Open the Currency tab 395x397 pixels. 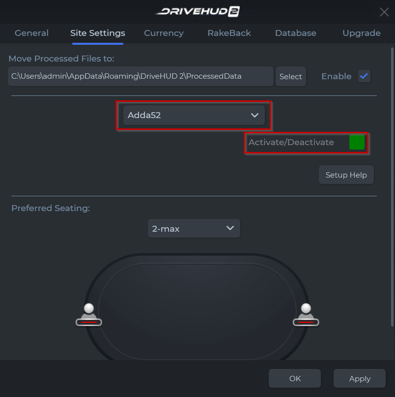pyautogui.click(x=164, y=33)
